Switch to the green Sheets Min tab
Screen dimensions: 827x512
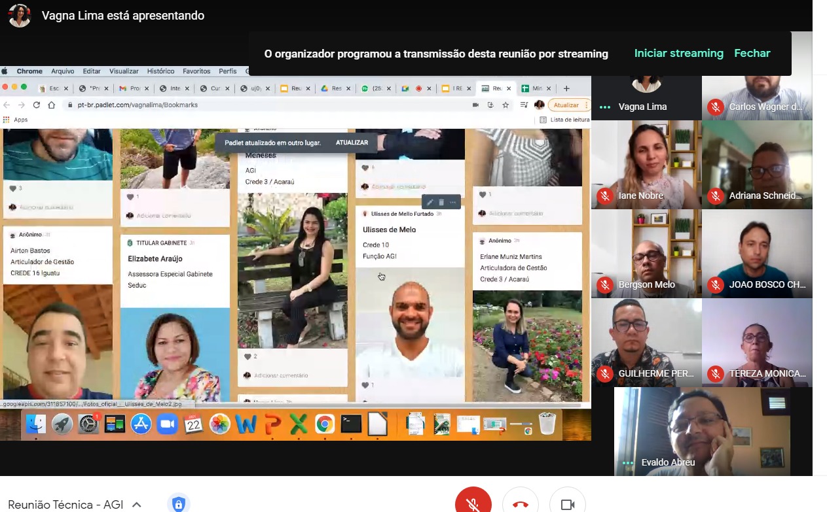pyautogui.click(x=538, y=88)
